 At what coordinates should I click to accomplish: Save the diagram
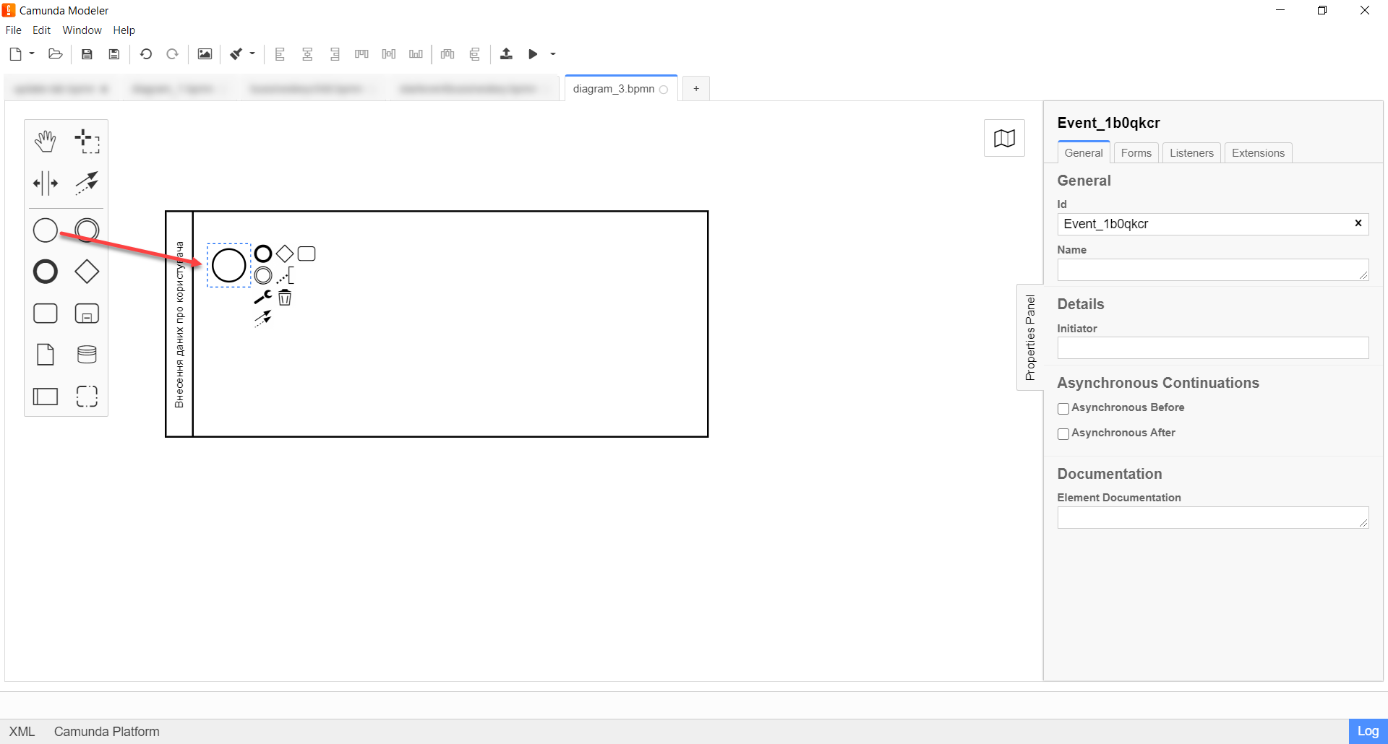(x=87, y=54)
